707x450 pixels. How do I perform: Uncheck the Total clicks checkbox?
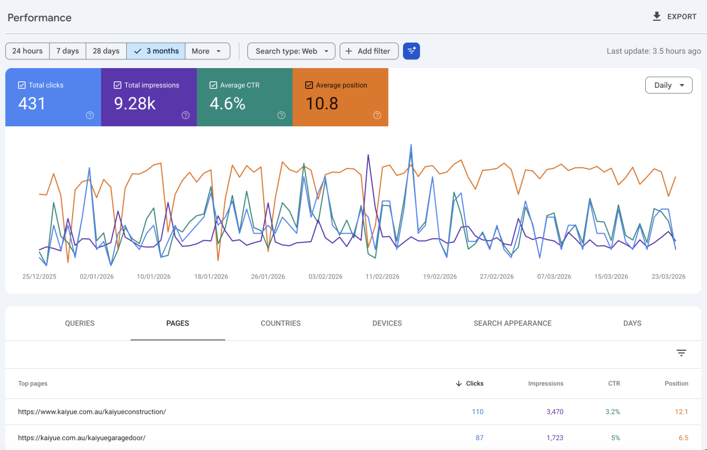coord(22,85)
